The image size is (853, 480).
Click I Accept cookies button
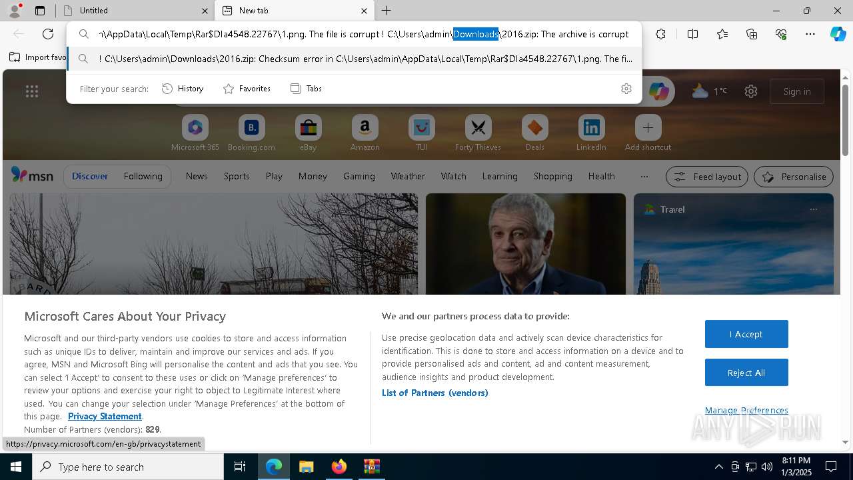coord(746,334)
